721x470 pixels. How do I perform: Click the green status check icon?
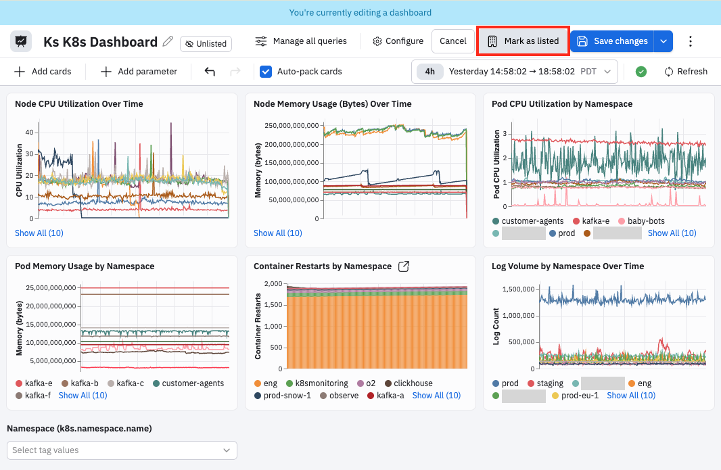pyautogui.click(x=641, y=71)
